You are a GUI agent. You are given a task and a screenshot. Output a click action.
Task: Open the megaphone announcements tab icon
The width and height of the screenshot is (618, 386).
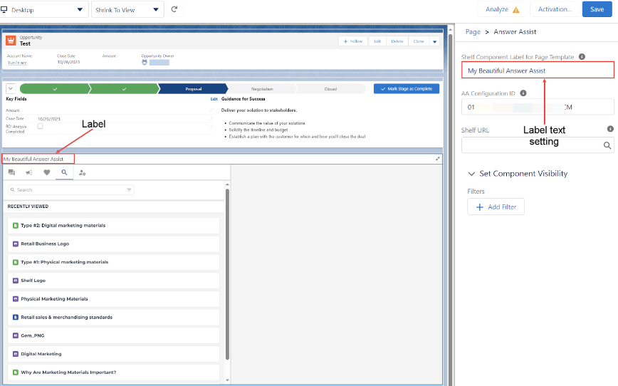tap(29, 172)
